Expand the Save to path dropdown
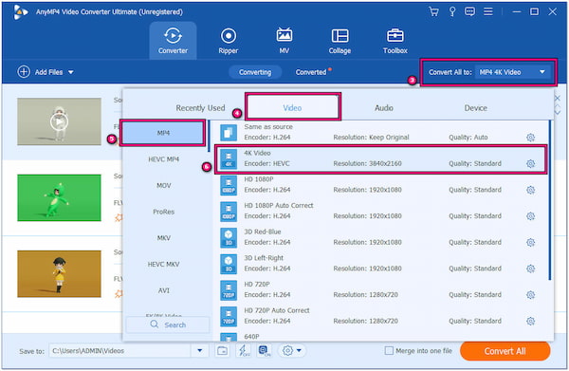 (199, 351)
